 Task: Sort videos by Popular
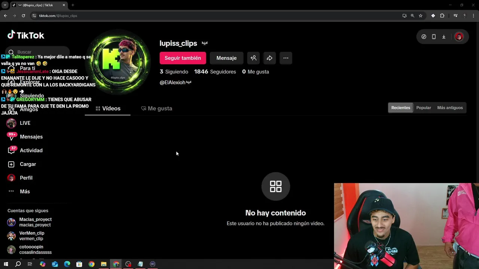tap(424, 108)
